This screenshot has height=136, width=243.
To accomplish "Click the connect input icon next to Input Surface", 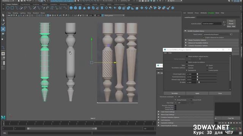I will click(x=231, y=34).
